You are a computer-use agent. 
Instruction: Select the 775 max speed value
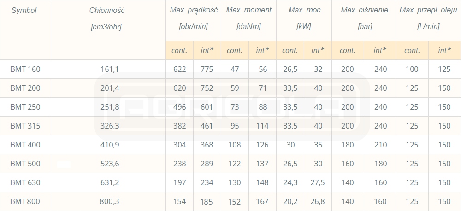[x=207, y=69]
